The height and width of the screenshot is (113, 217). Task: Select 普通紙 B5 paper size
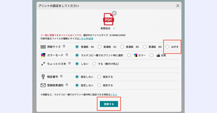click(122, 47)
